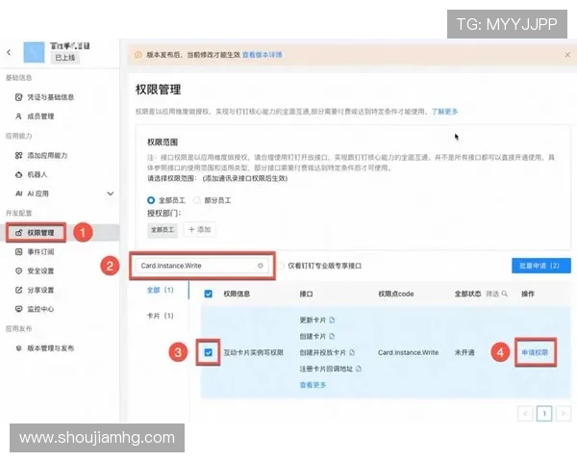Click 未开通 status text

point(464,352)
